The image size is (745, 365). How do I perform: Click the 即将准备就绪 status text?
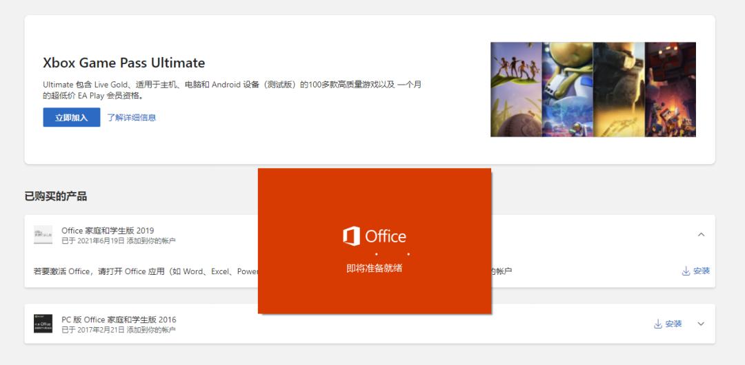click(375, 268)
